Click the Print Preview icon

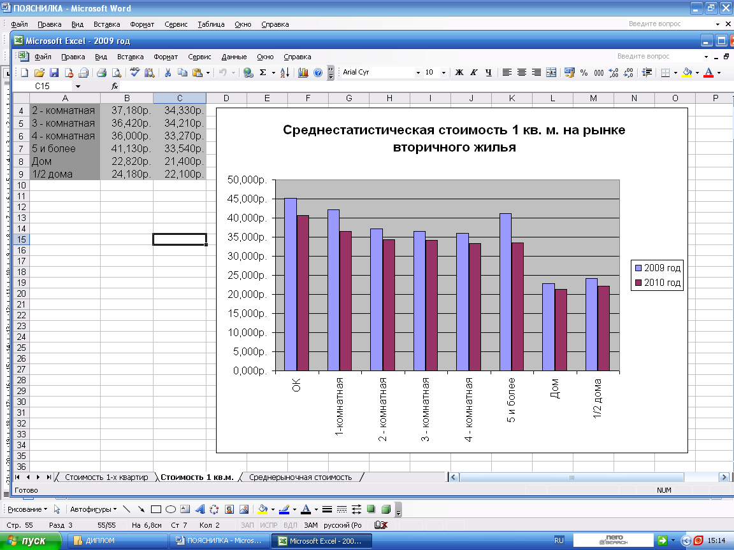click(117, 73)
